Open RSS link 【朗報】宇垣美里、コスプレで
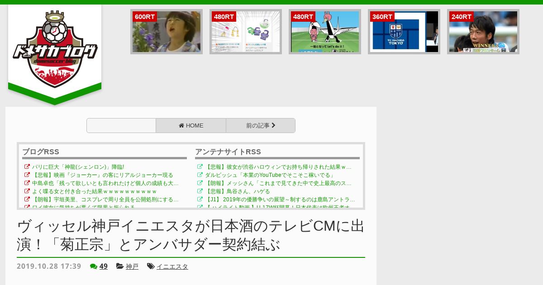The height and width of the screenshot is (285, 543). pyautogui.click(x=105, y=199)
